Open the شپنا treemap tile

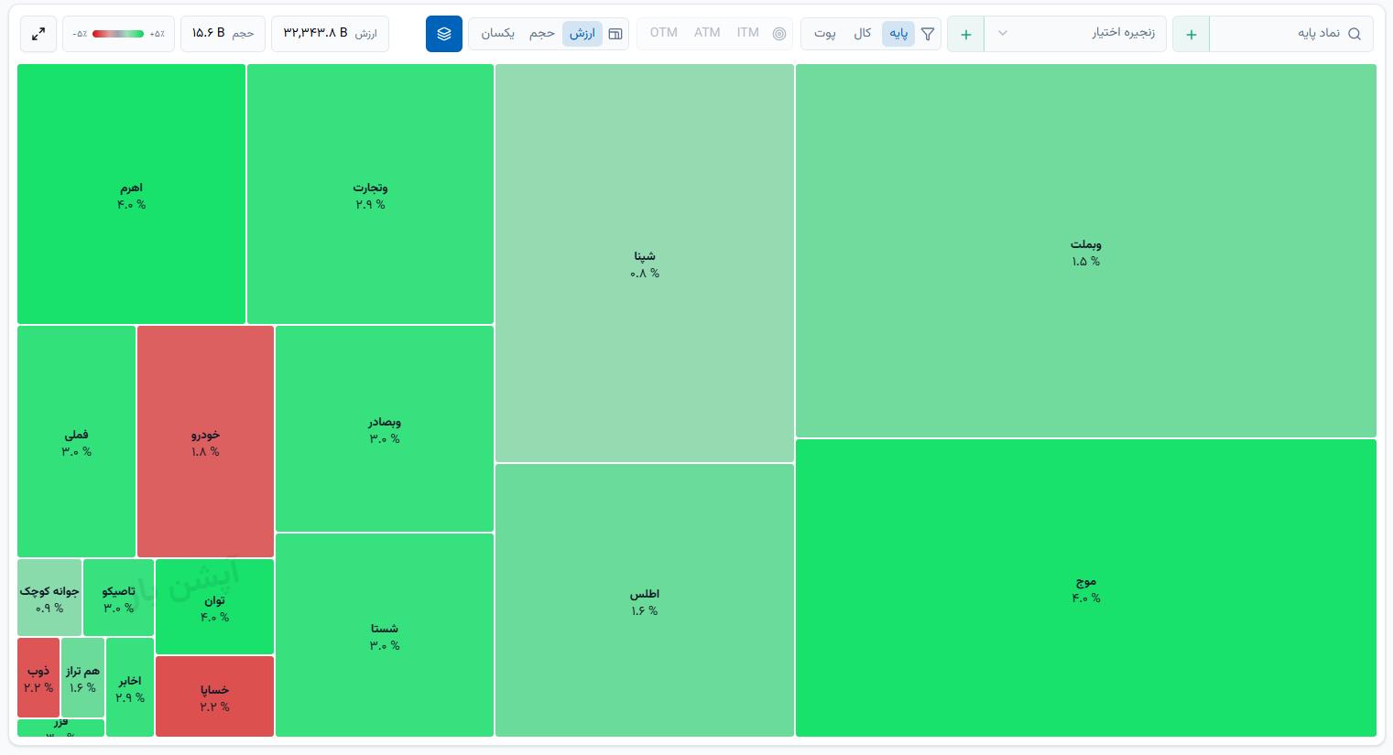click(x=645, y=263)
